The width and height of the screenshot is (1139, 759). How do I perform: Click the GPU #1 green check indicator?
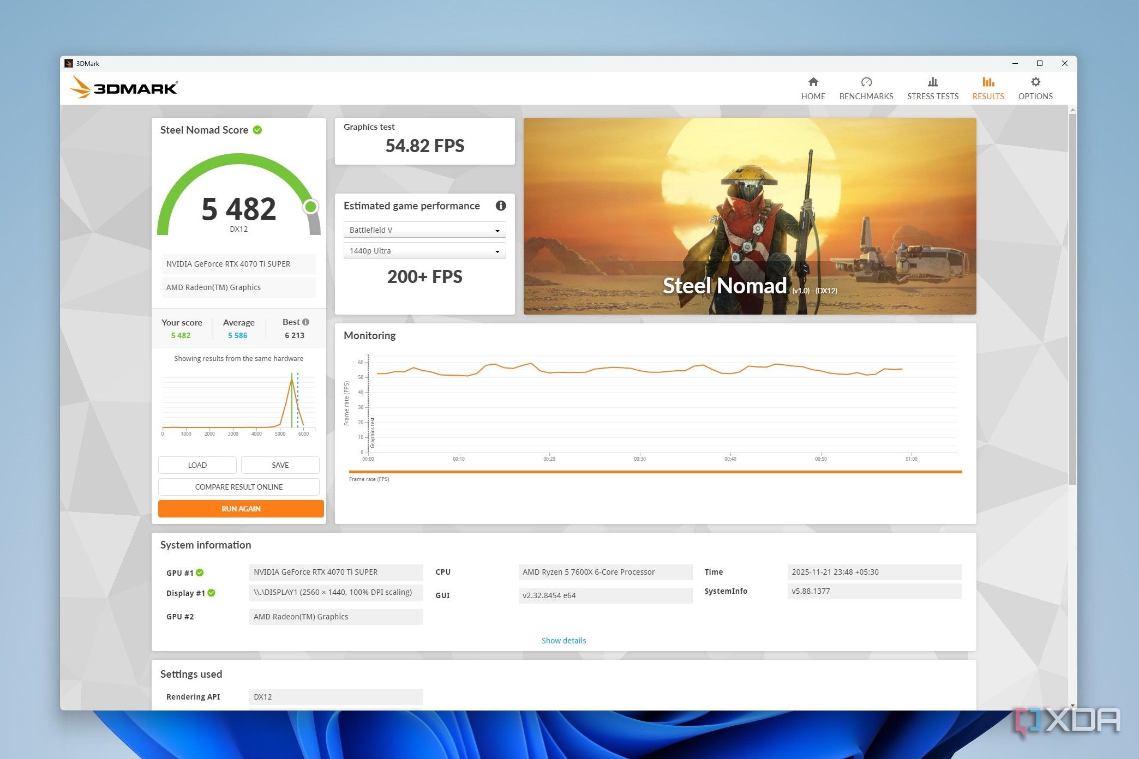(x=200, y=573)
